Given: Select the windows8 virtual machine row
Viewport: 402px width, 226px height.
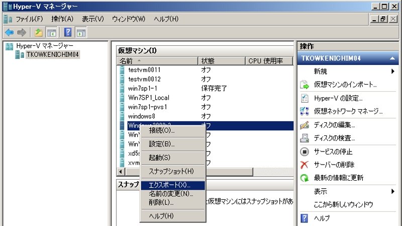Looking at the screenshot, I should (206, 116).
